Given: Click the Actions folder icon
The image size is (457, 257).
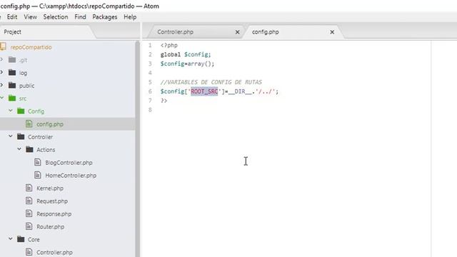Looking at the screenshot, I should click(x=29, y=149).
